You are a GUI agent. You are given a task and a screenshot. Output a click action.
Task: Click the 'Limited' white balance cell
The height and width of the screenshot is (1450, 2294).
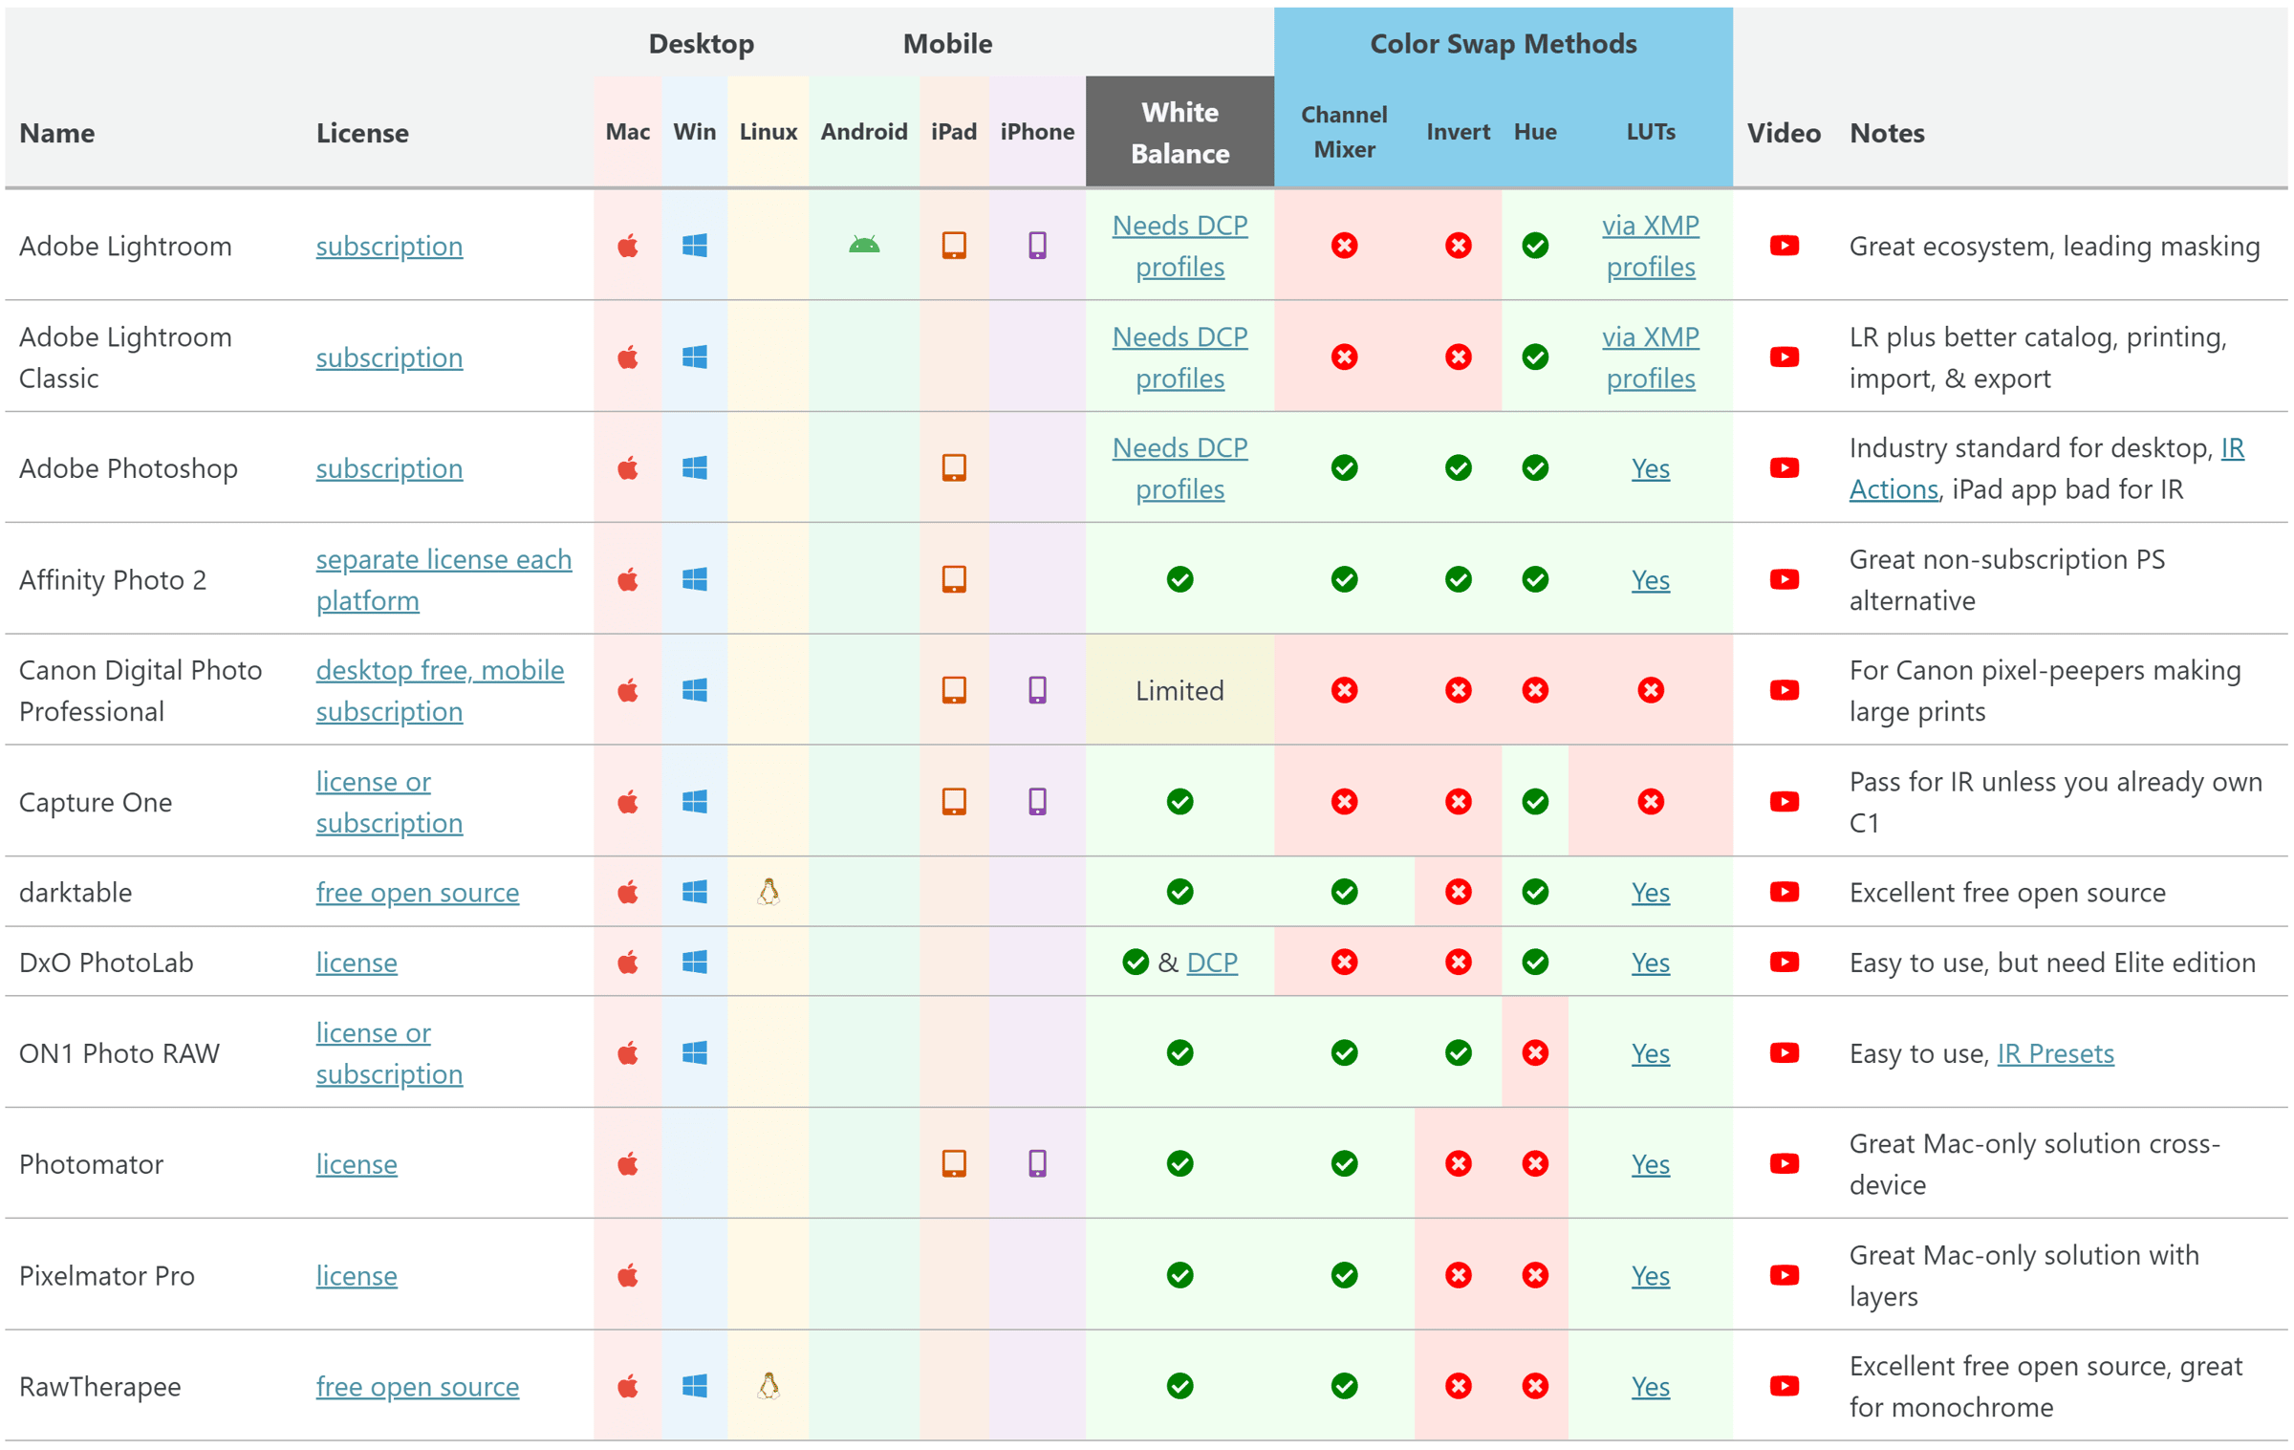(1179, 690)
